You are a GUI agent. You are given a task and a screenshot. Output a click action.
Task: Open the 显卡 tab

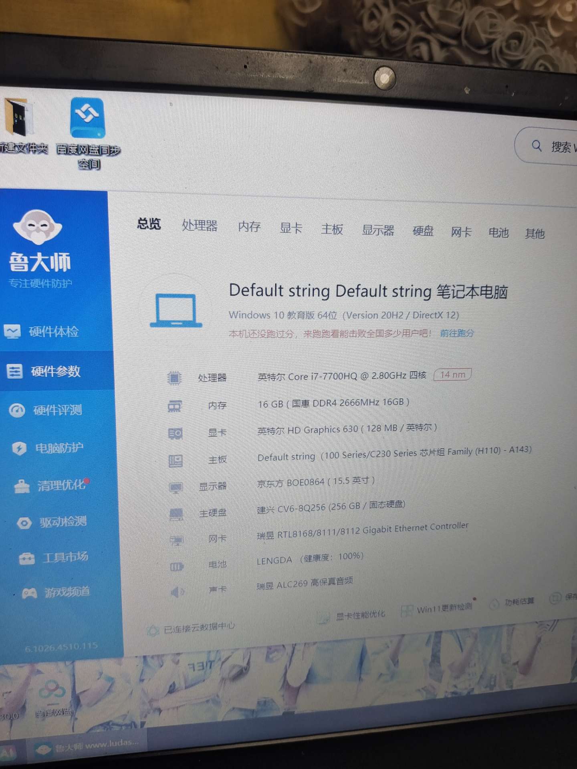coord(291,228)
